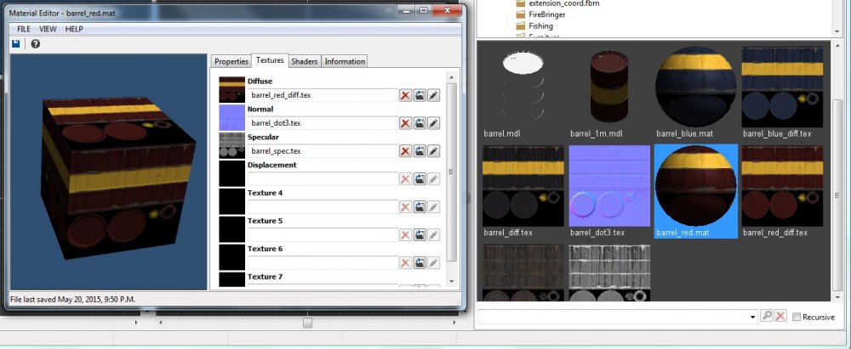This screenshot has height=349, width=851.
Task: Browse for a Texture 4 file
Action: coord(420,207)
